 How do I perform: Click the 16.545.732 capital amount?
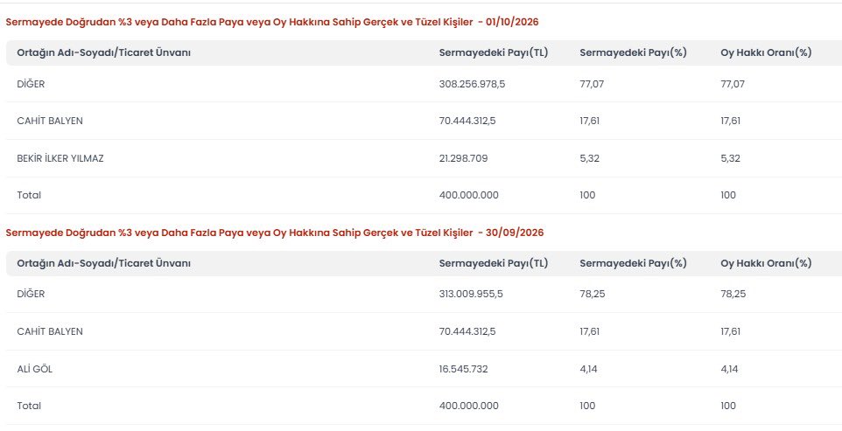(463, 369)
